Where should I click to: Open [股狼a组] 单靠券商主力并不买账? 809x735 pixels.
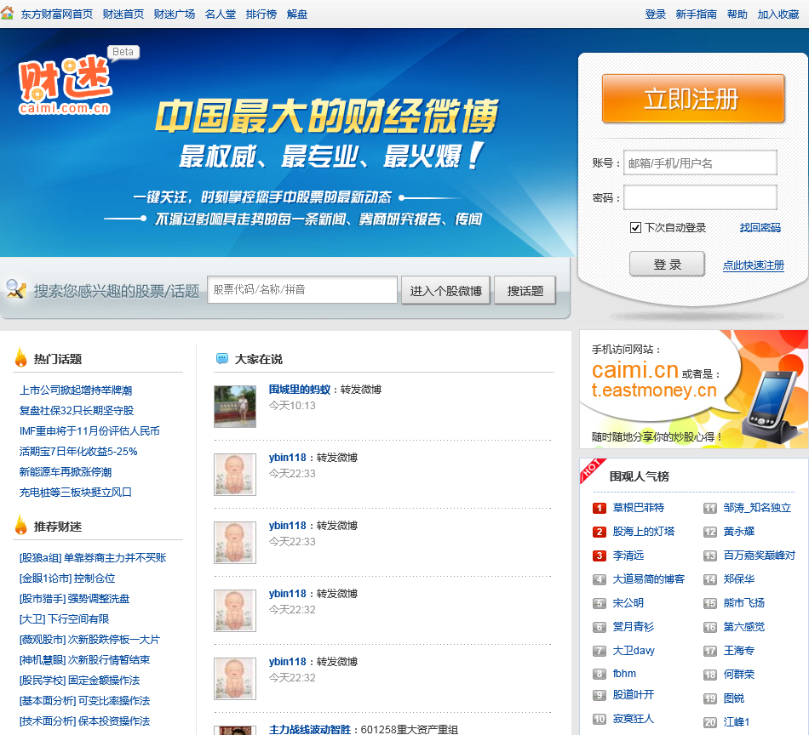coord(93,558)
